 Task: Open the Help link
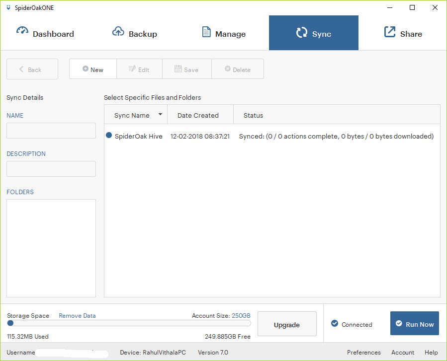[x=431, y=353]
